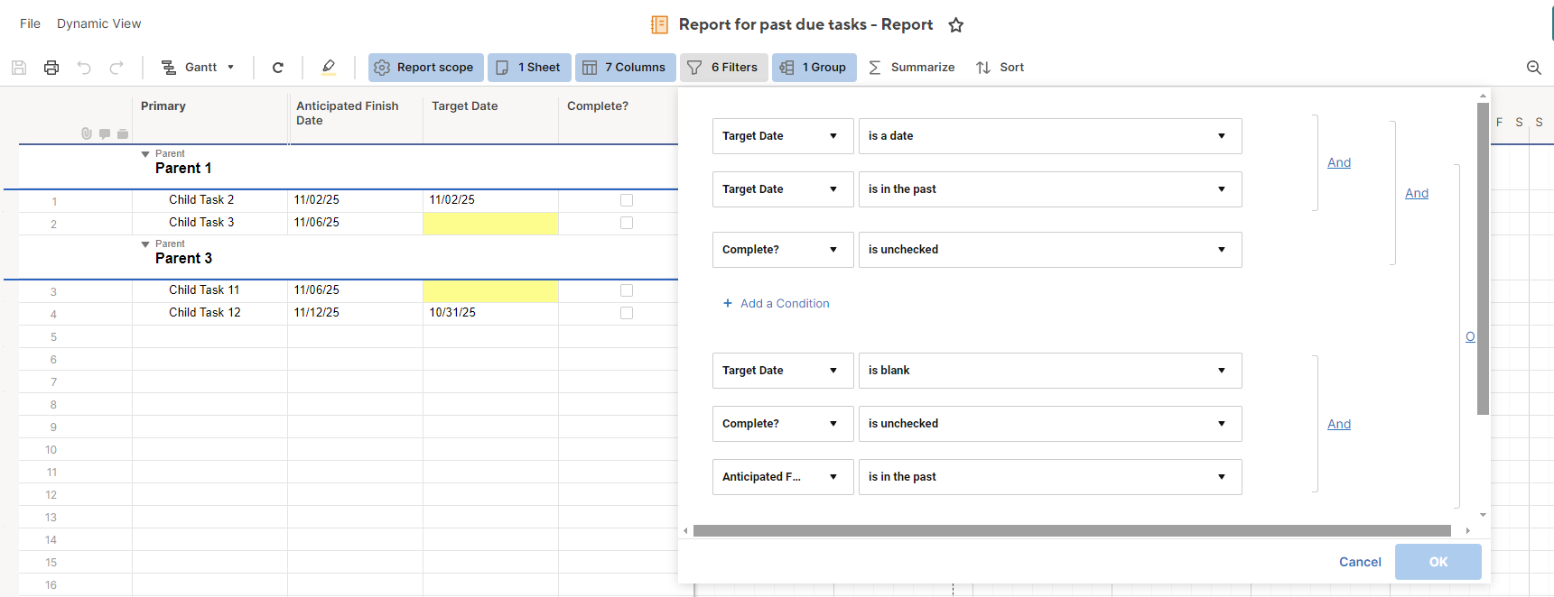Open the Gantt view dropdown
1554x597 pixels.
[198, 68]
